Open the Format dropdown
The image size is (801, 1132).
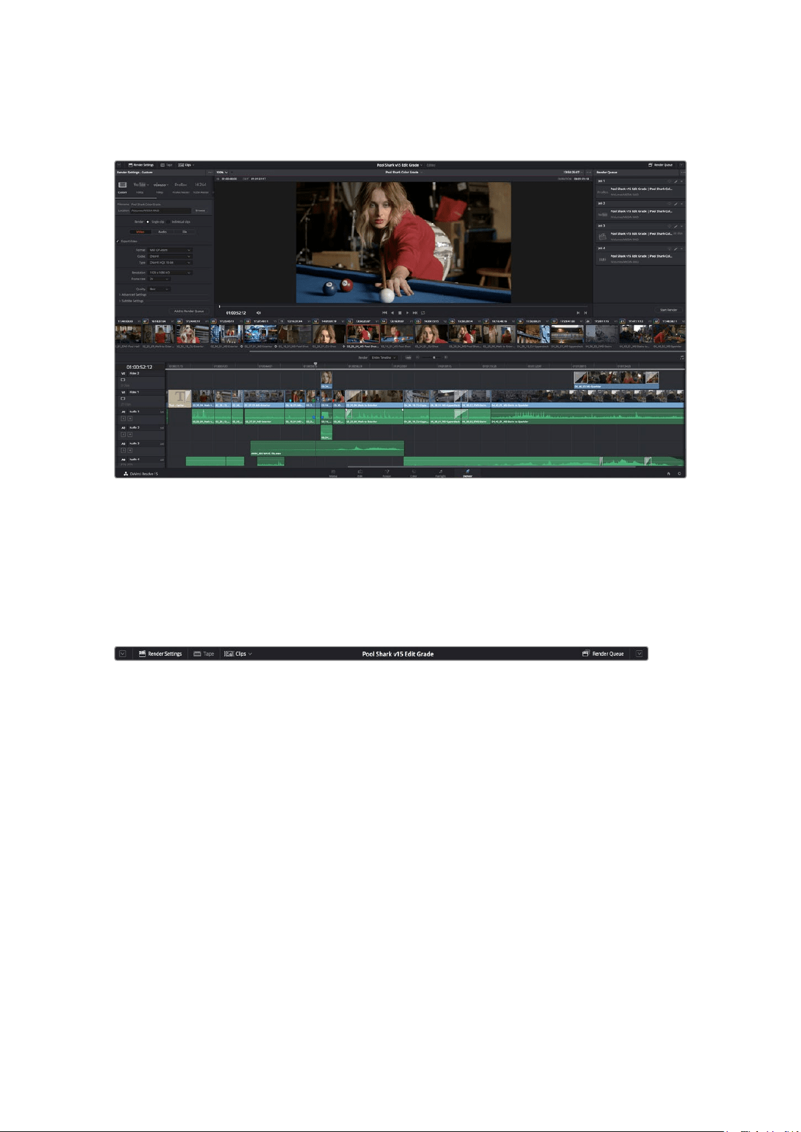point(170,250)
